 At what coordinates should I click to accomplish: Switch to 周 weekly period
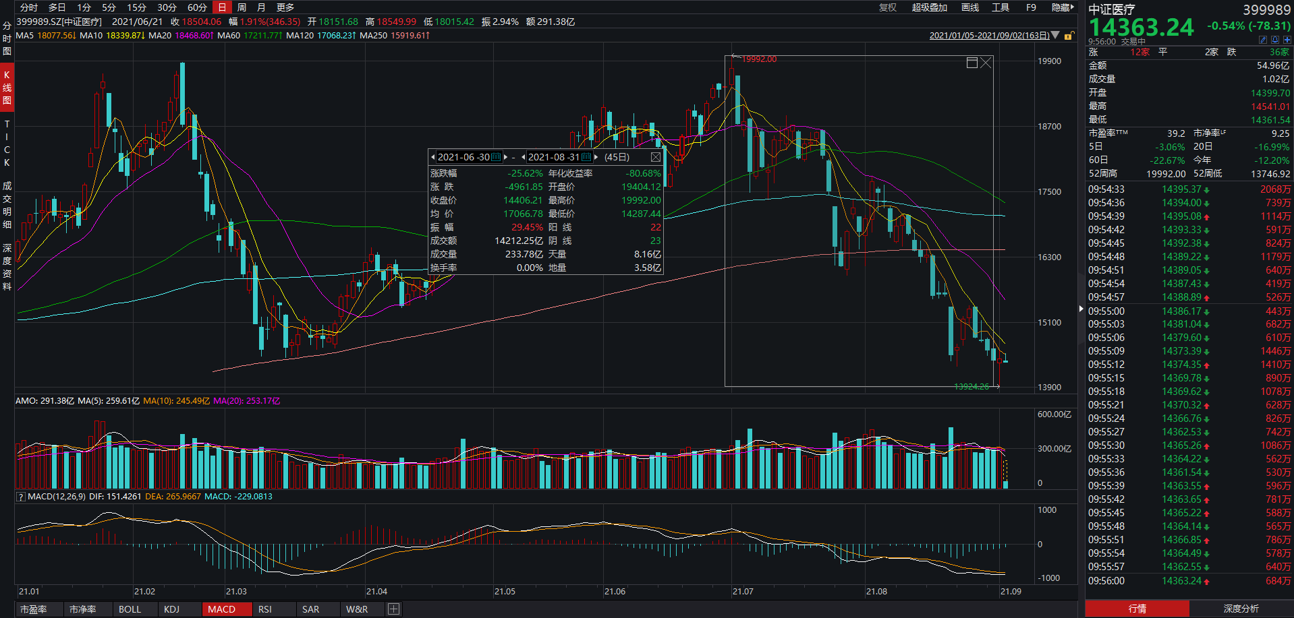pyautogui.click(x=242, y=7)
